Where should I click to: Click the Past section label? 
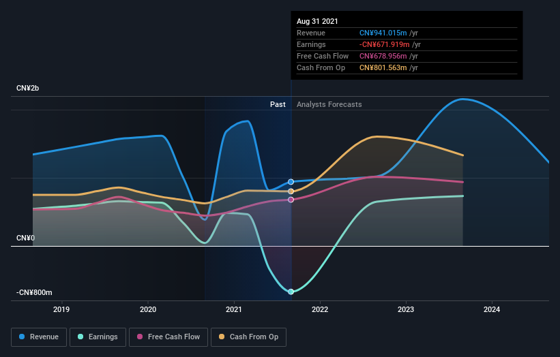[278, 104]
